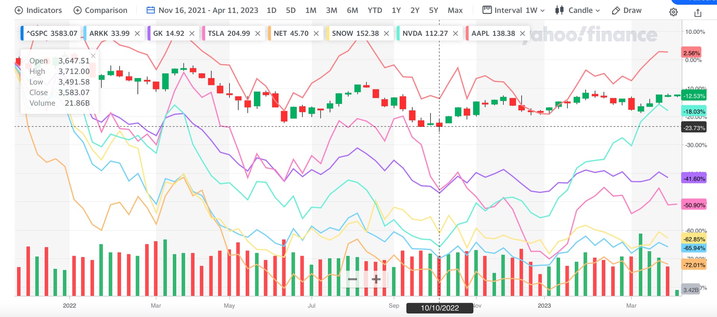Screen dimensions: 717x317
Task: Open the Indicators plus icon
Action: 19,10
